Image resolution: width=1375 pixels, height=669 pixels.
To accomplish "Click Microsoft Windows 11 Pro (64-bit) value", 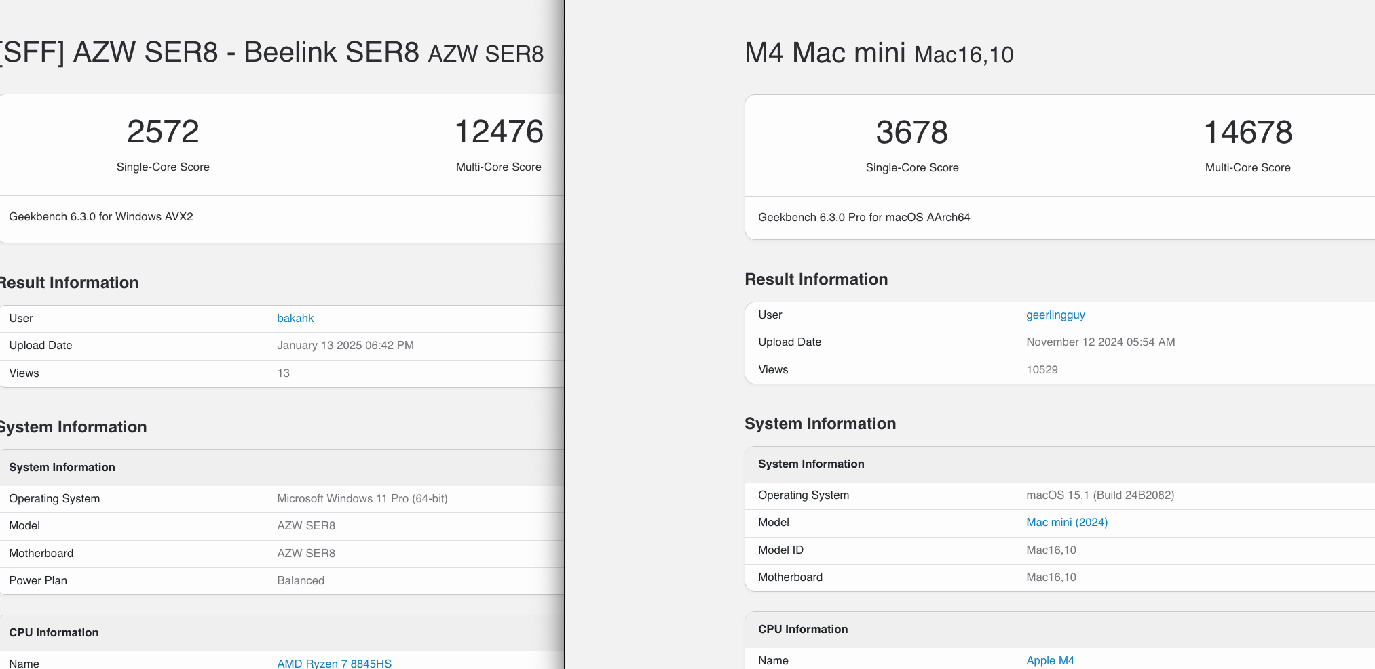I will pos(362,498).
